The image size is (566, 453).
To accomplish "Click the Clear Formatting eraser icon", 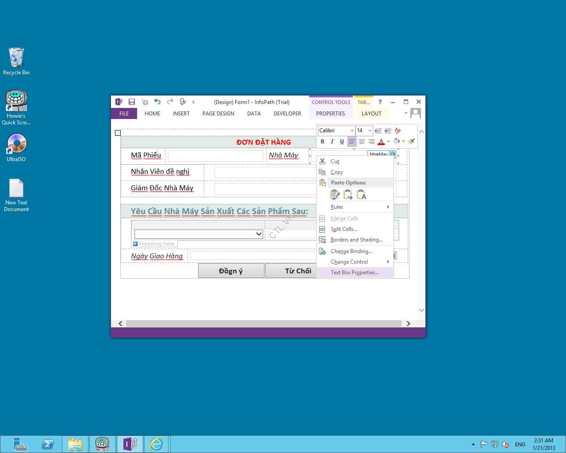I will click(398, 131).
